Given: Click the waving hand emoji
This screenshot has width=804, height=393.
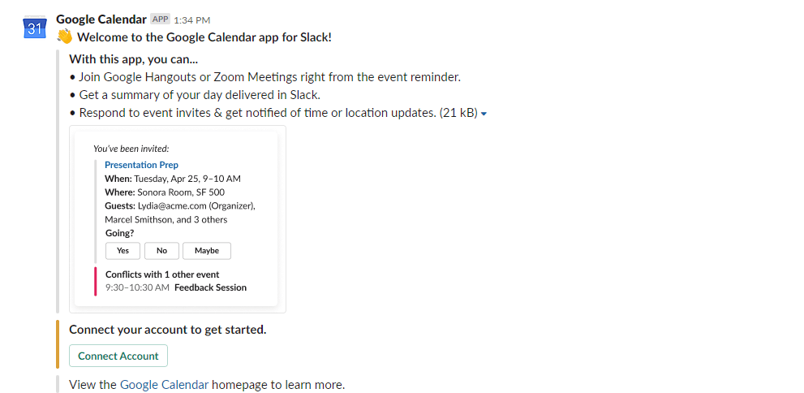Looking at the screenshot, I should click(x=65, y=37).
